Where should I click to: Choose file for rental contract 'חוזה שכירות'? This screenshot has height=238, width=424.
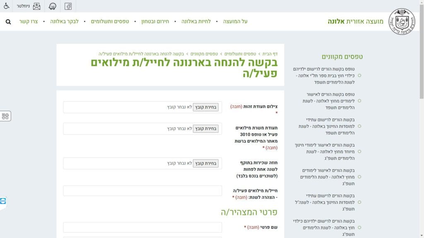click(205, 164)
